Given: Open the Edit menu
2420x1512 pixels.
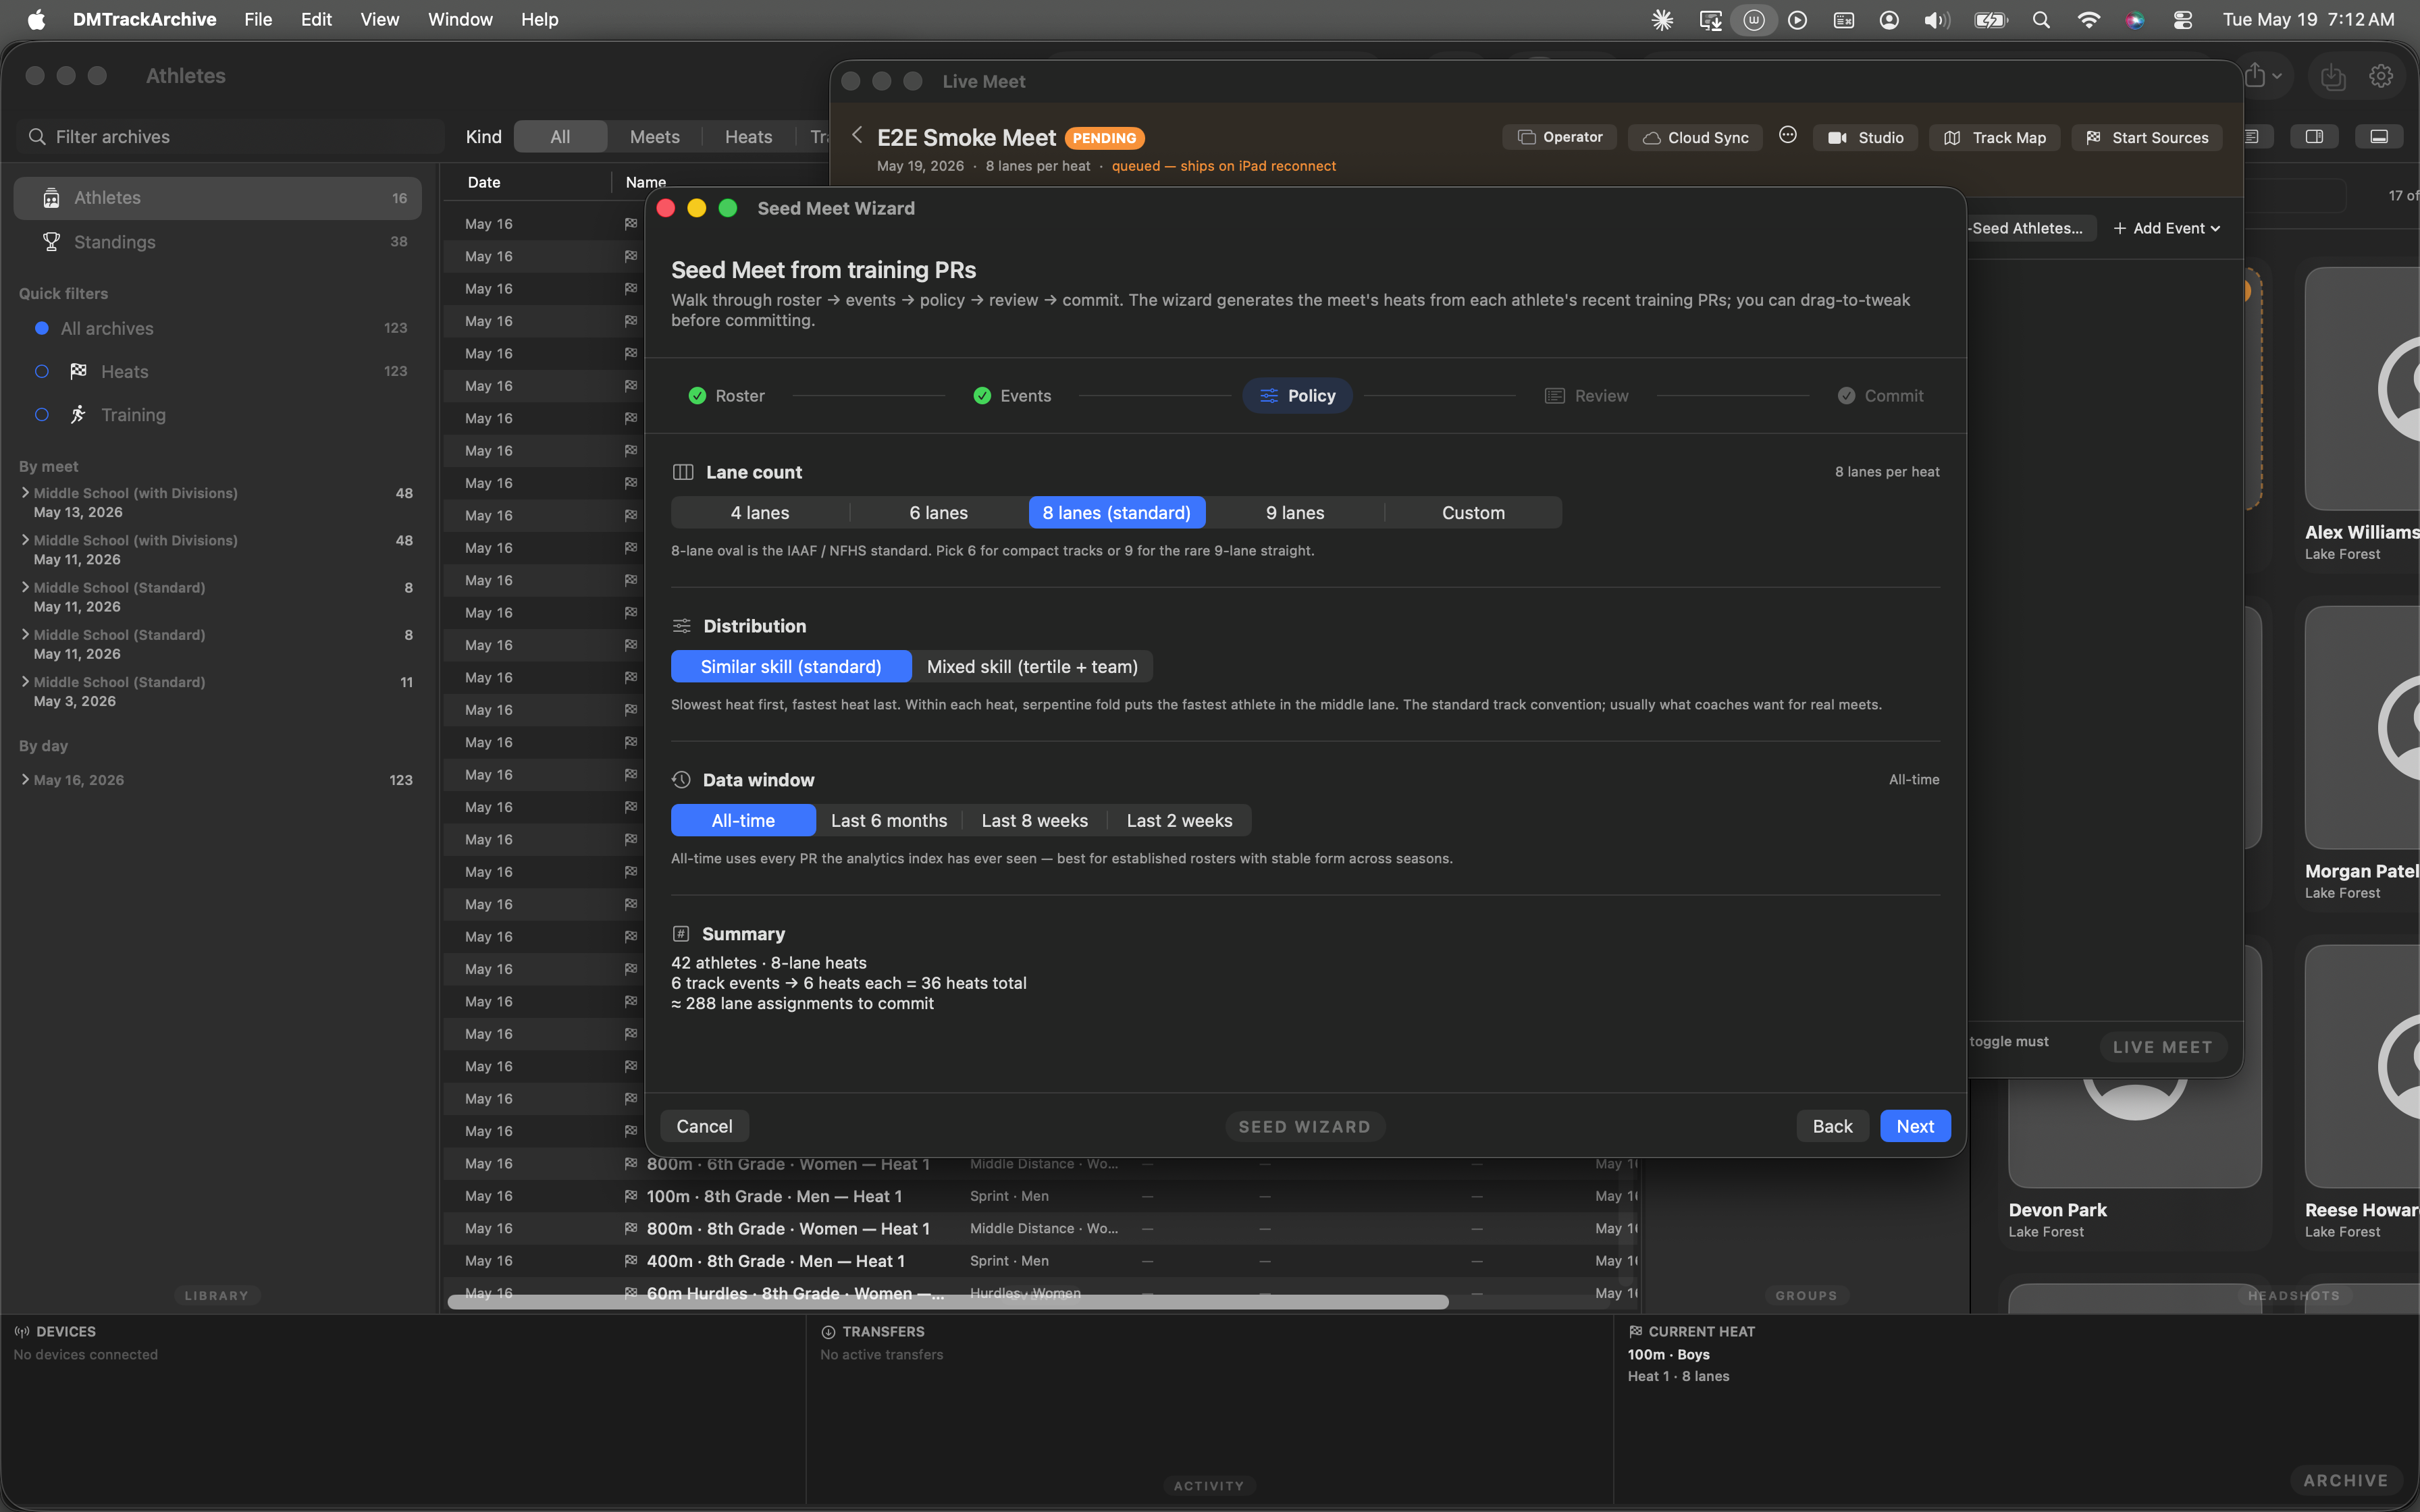Looking at the screenshot, I should tap(316, 20).
